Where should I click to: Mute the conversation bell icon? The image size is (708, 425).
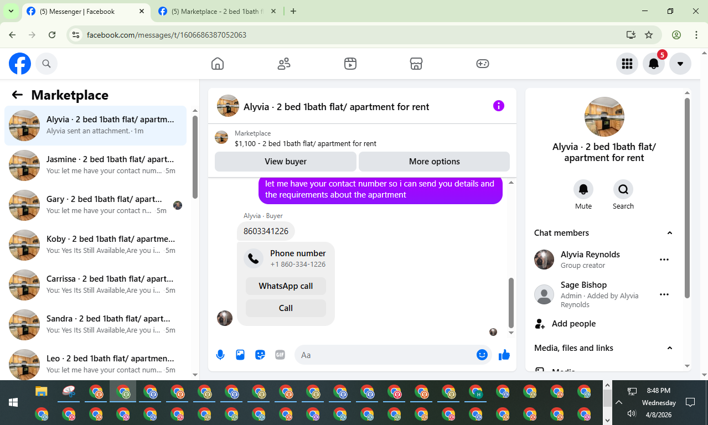click(583, 189)
